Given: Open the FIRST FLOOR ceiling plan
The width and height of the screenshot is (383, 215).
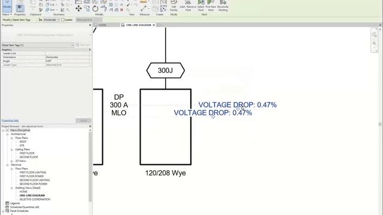Looking at the screenshot, I should click(27, 153).
